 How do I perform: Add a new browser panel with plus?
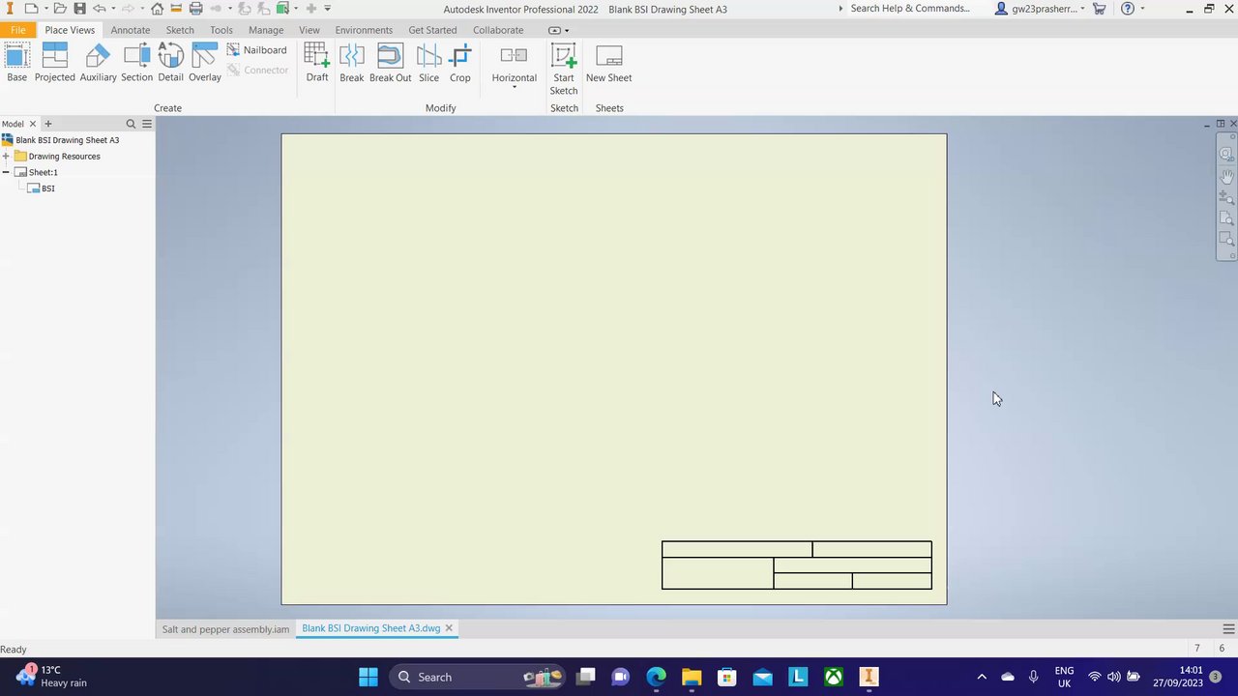[x=48, y=124]
